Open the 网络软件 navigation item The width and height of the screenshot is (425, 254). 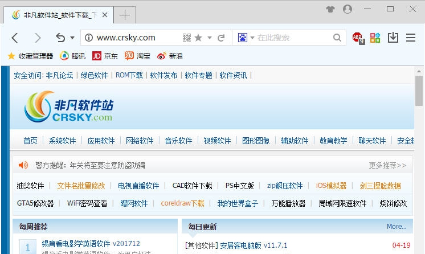coord(140,141)
